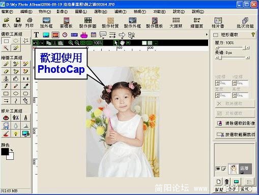Select the polygon selection tool

coord(25,41)
